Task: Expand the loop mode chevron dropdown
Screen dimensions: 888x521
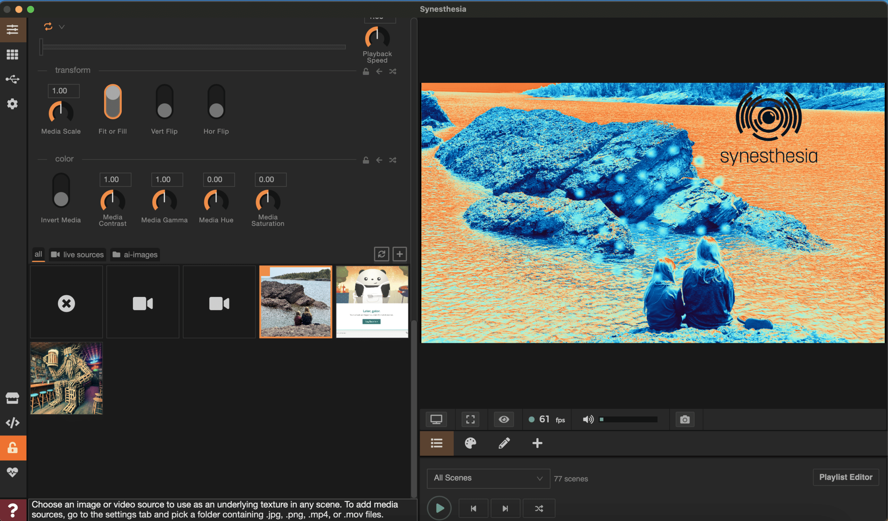Action: [x=62, y=27]
